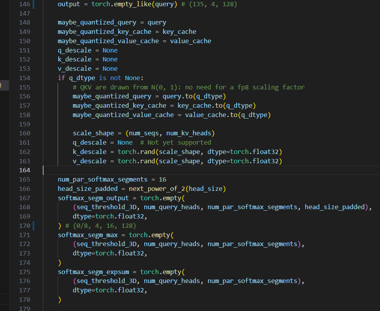Click line number 146 in gutter
Viewport: 380px width, 311px height.
coord(25,4)
